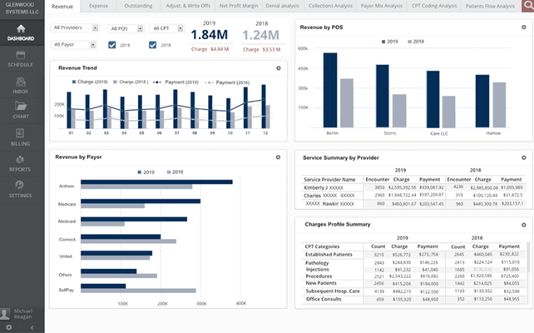Click the gear icon below user profile
The width and height of the screenshot is (534, 333).
[9, 327]
